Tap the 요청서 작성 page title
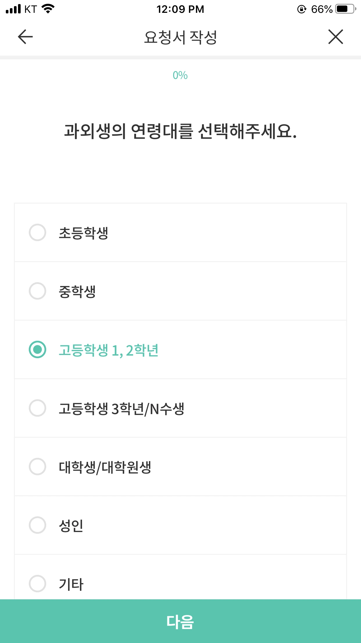Screen dimensions: 361x643 click(180, 37)
